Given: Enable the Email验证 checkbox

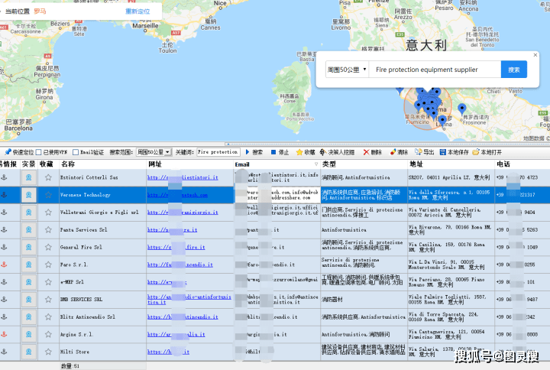Looking at the screenshot, I should coord(76,152).
